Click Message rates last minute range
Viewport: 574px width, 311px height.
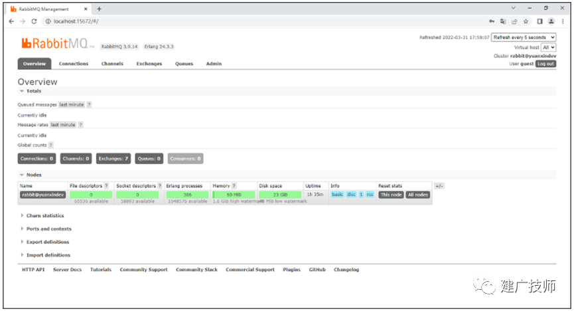[63, 125]
